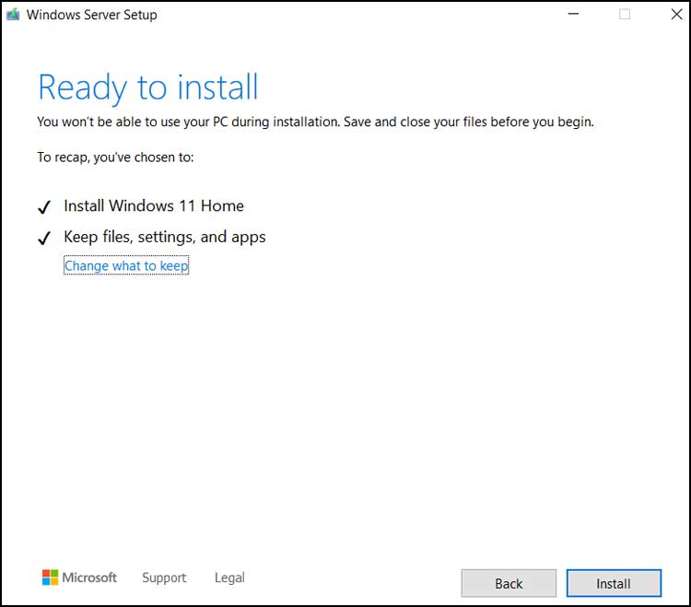Click the Install Windows 11 Home text
Screen dimensions: 691x607
click(x=154, y=205)
